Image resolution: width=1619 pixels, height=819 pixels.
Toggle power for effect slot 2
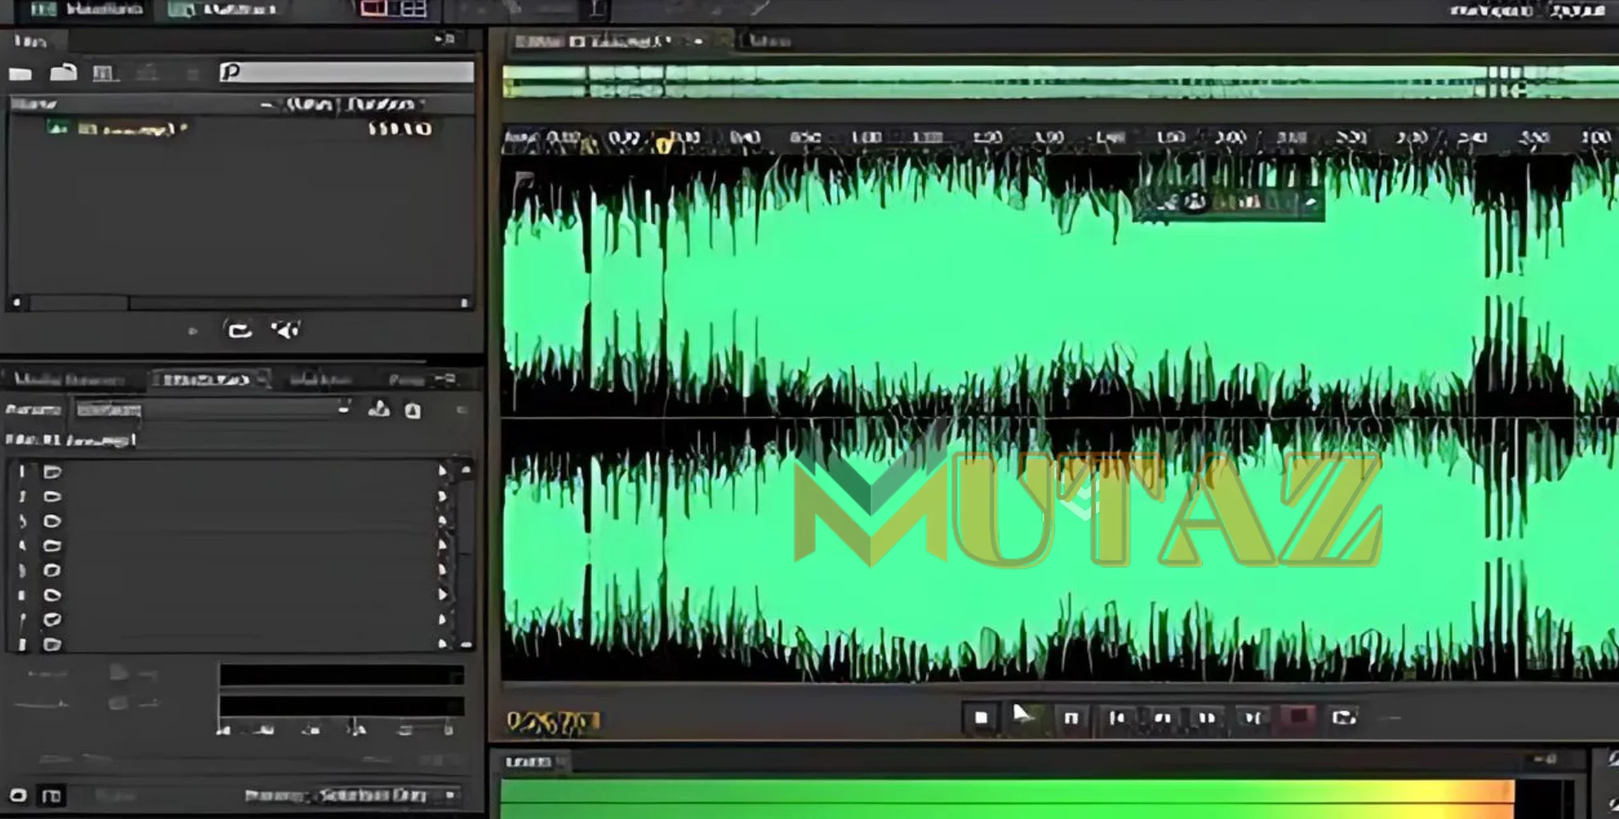point(52,497)
